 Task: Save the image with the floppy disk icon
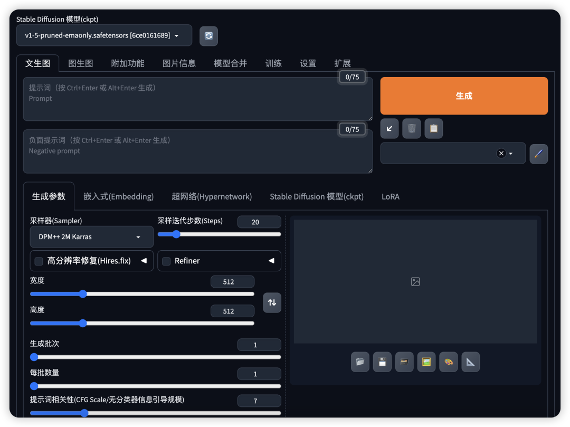click(382, 362)
